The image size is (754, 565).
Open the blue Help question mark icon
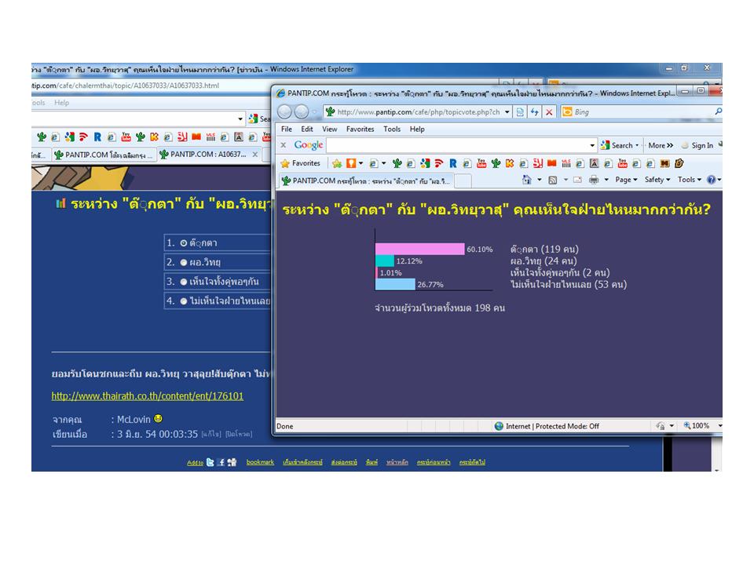(x=712, y=180)
